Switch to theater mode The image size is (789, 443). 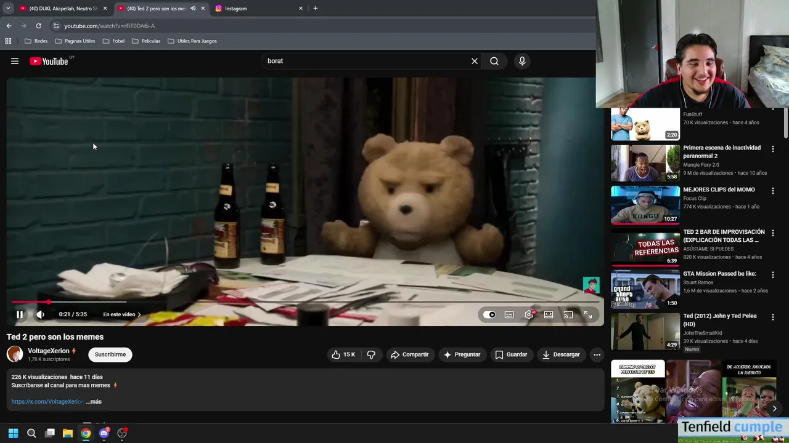[x=549, y=314]
